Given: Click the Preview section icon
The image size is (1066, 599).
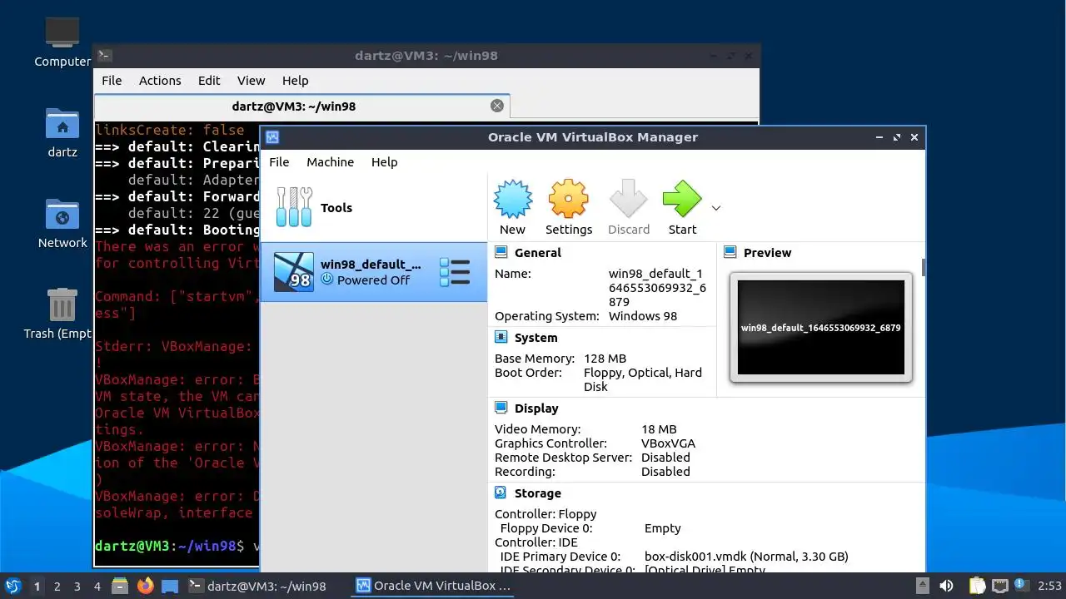Looking at the screenshot, I should [730, 252].
